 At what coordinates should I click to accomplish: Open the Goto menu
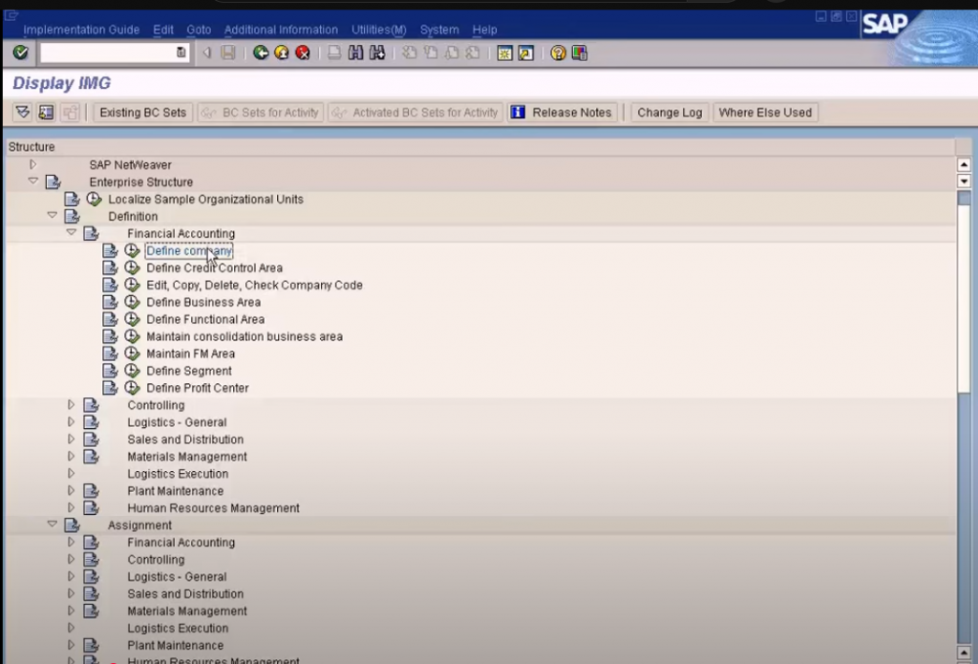199,30
